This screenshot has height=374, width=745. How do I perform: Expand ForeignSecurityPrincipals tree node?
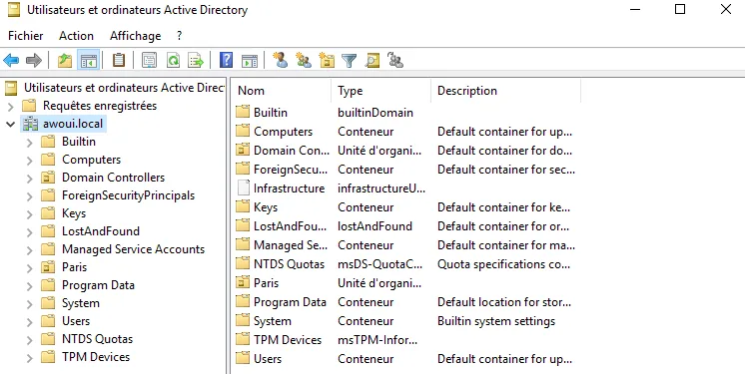pos(29,195)
